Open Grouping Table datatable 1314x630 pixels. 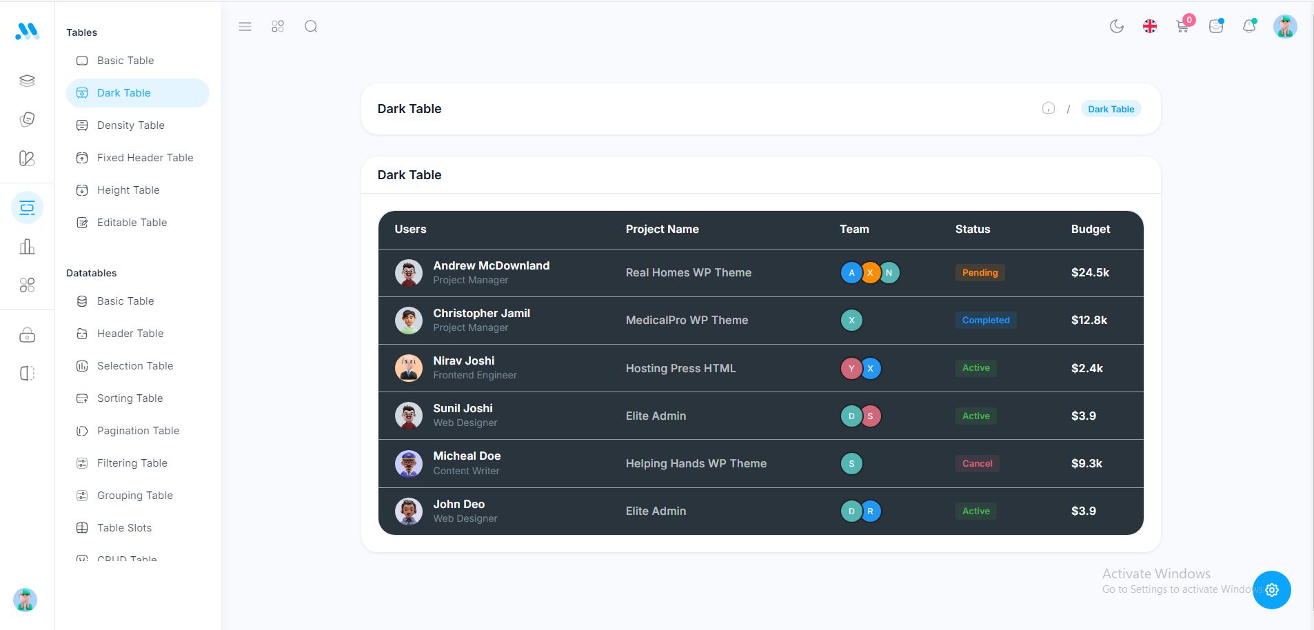138,496
